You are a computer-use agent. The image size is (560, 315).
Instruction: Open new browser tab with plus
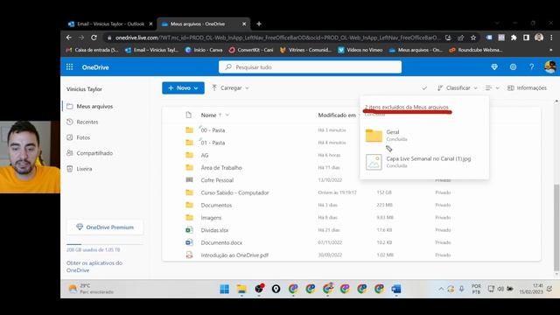click(x=259, y=24)
